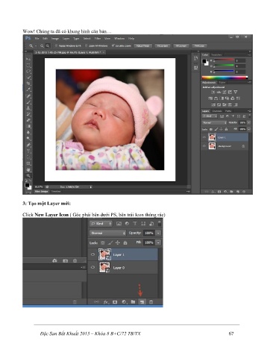Image resolution: width=276 pixels, height=358 pixels.
Task: Click Layer 0 thumbnail
Action: (104, 268)
